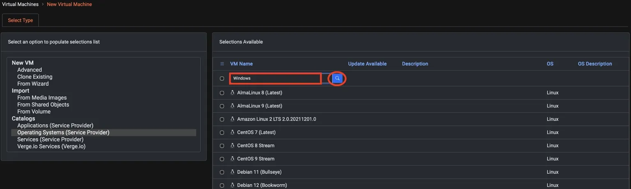Click the AlmaLinux 8 (Latest) name
The image size is (631, 189).
pos(260,93)
